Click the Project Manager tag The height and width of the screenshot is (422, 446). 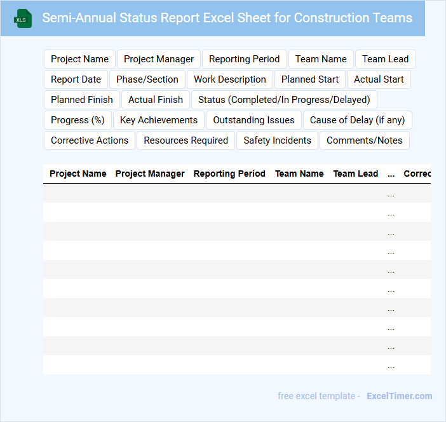(159, 59)
